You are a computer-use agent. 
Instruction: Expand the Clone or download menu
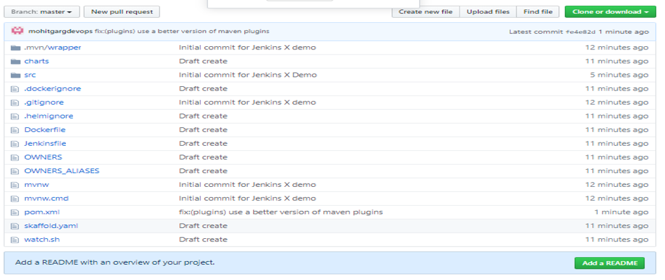pyautogui.click(x=610, y=11)
